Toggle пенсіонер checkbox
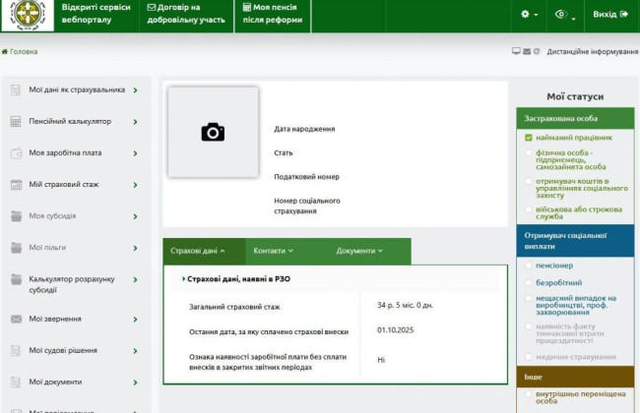640x413 pixels. pos(529,265)
